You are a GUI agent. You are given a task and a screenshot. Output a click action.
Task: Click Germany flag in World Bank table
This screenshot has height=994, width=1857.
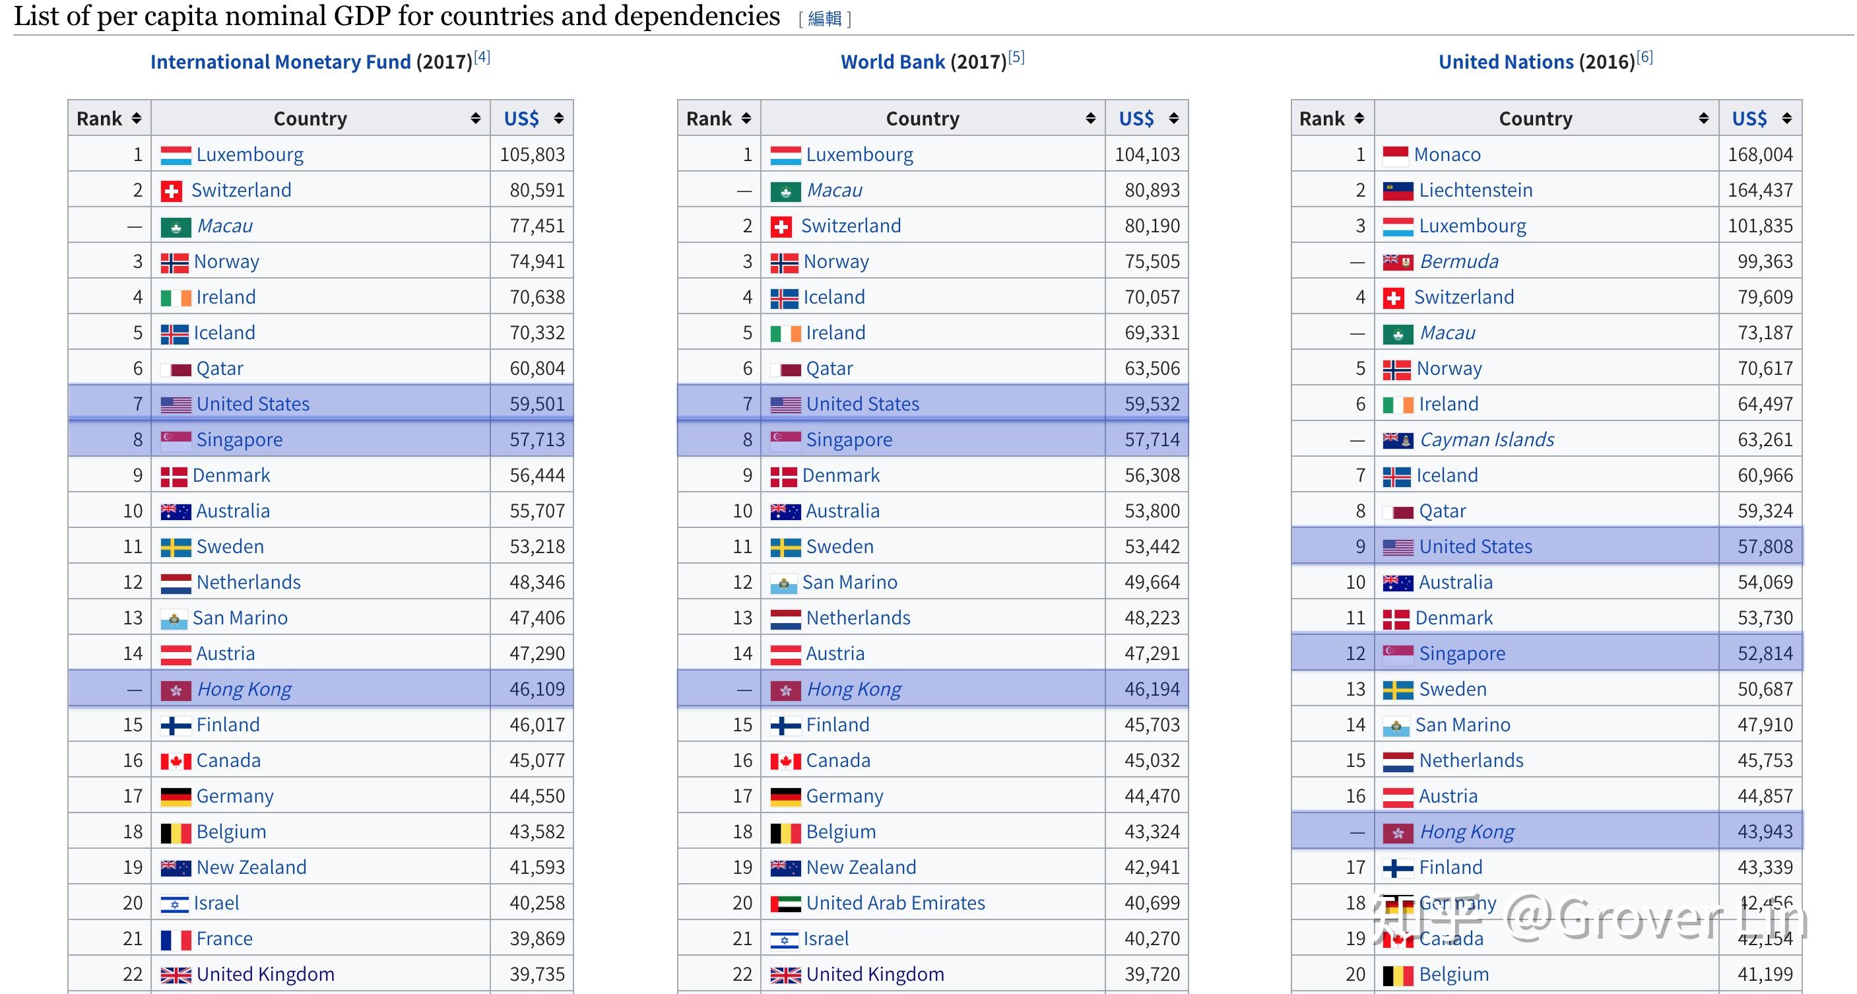coord(785,797)
